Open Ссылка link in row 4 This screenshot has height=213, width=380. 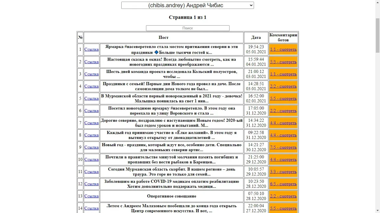[92, 86]
